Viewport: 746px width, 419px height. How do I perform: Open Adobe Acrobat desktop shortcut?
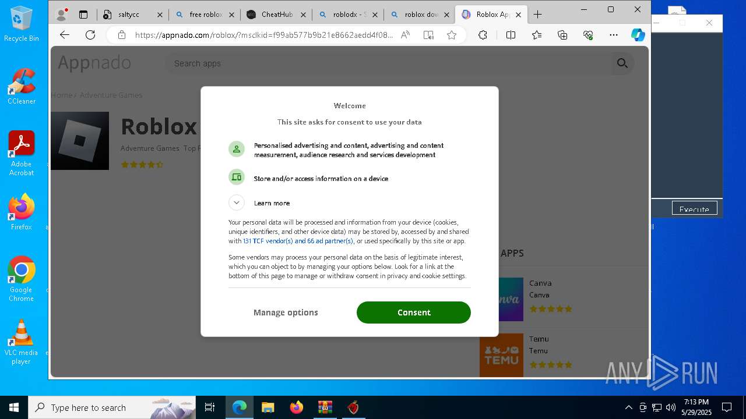coord(22,153)
